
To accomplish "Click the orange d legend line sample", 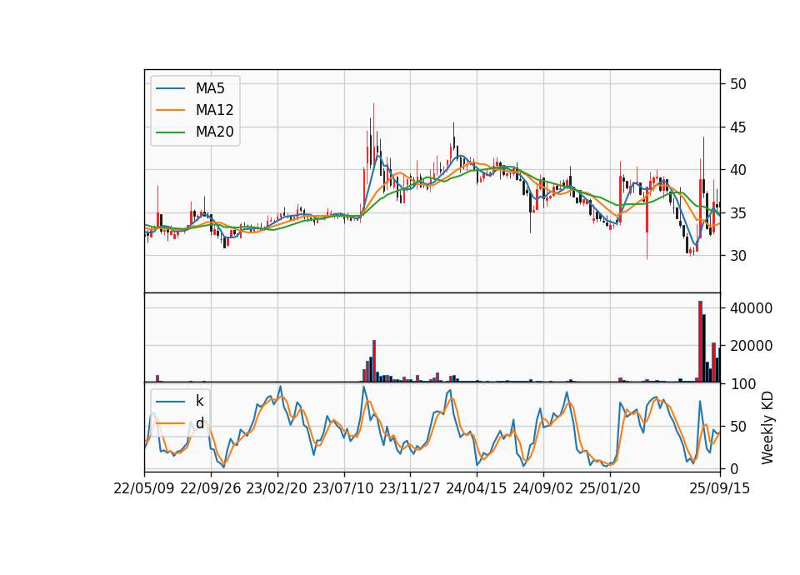I will [170, 423].
